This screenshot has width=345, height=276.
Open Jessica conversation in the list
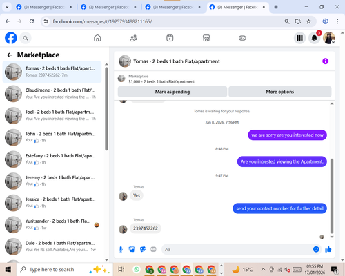pos(52,203)
